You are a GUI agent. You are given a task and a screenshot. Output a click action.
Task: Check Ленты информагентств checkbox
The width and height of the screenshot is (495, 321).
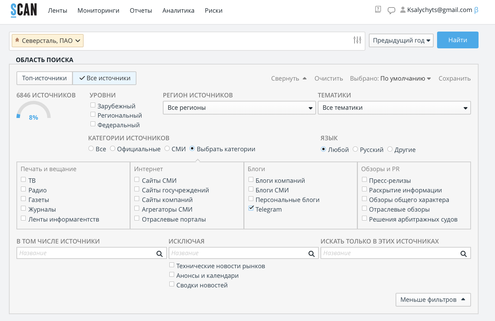(x=23, y=218)
